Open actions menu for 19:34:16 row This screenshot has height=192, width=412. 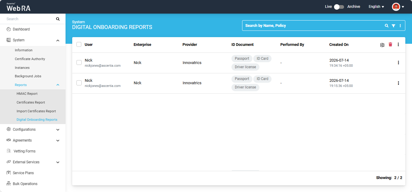[x=398, y=62]
